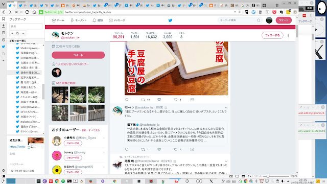Select the いいね 3,000 profile tab
The height and width of the screenshot is (184, 327).
[x=168, y=35]
